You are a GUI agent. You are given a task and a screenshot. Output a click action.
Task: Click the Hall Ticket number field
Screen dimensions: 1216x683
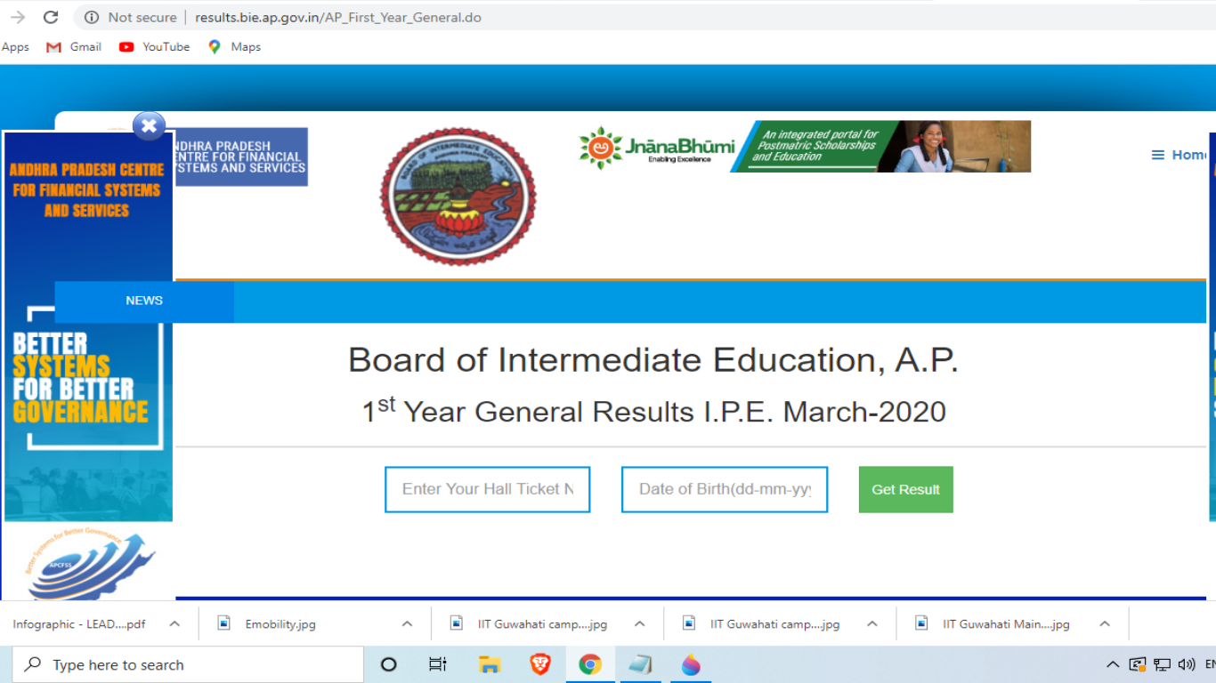pyautogui.click(x=487, y=489)
